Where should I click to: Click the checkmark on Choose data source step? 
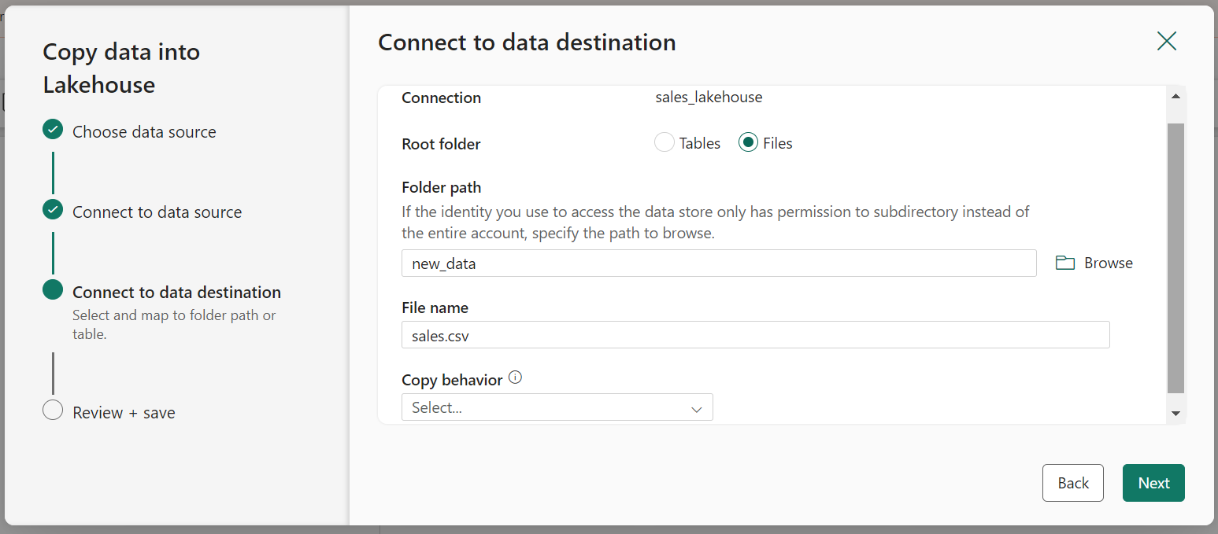coord(52,129)
